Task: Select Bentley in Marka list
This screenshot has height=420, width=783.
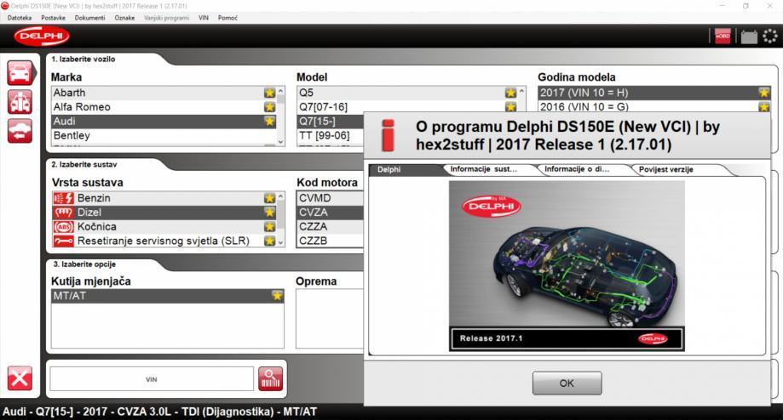Action: (164, 135)
